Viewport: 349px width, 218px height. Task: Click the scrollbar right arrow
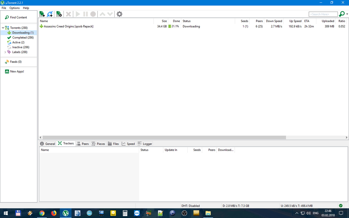(x=347, y=138)
